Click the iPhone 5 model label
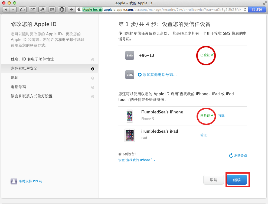The height and width of the screenshot is (204, 268). pyautogui.click(x=147, y=119)
